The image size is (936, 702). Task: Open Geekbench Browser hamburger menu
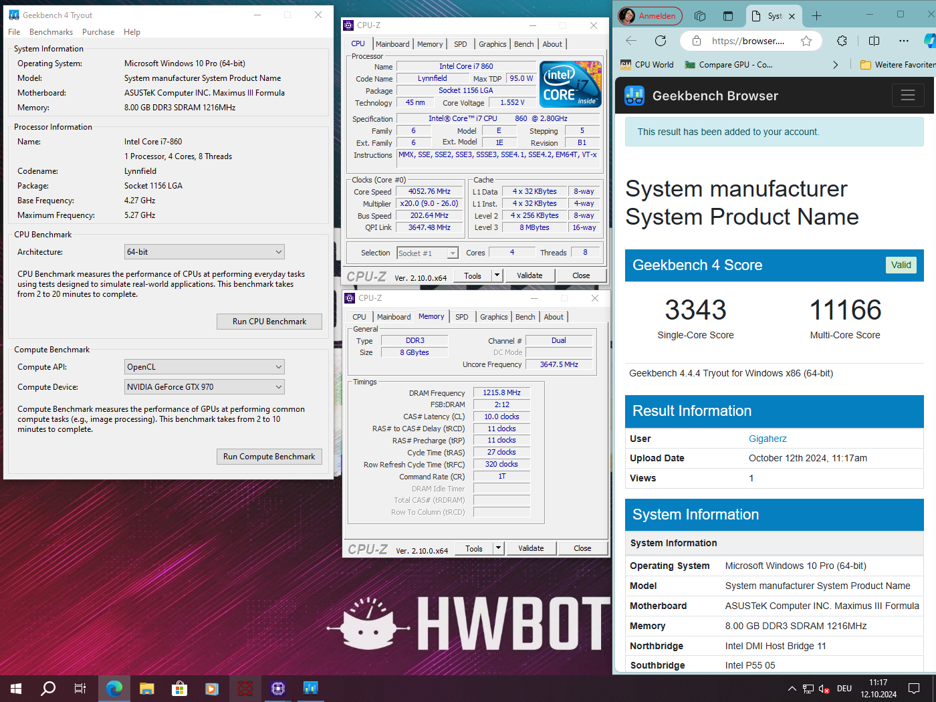(908, 96)
